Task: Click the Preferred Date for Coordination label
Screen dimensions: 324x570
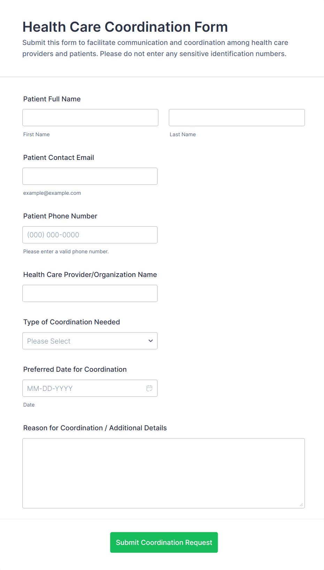Action: point(75,369)
